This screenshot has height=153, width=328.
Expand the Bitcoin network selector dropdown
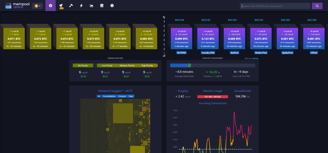pos(37,6)
